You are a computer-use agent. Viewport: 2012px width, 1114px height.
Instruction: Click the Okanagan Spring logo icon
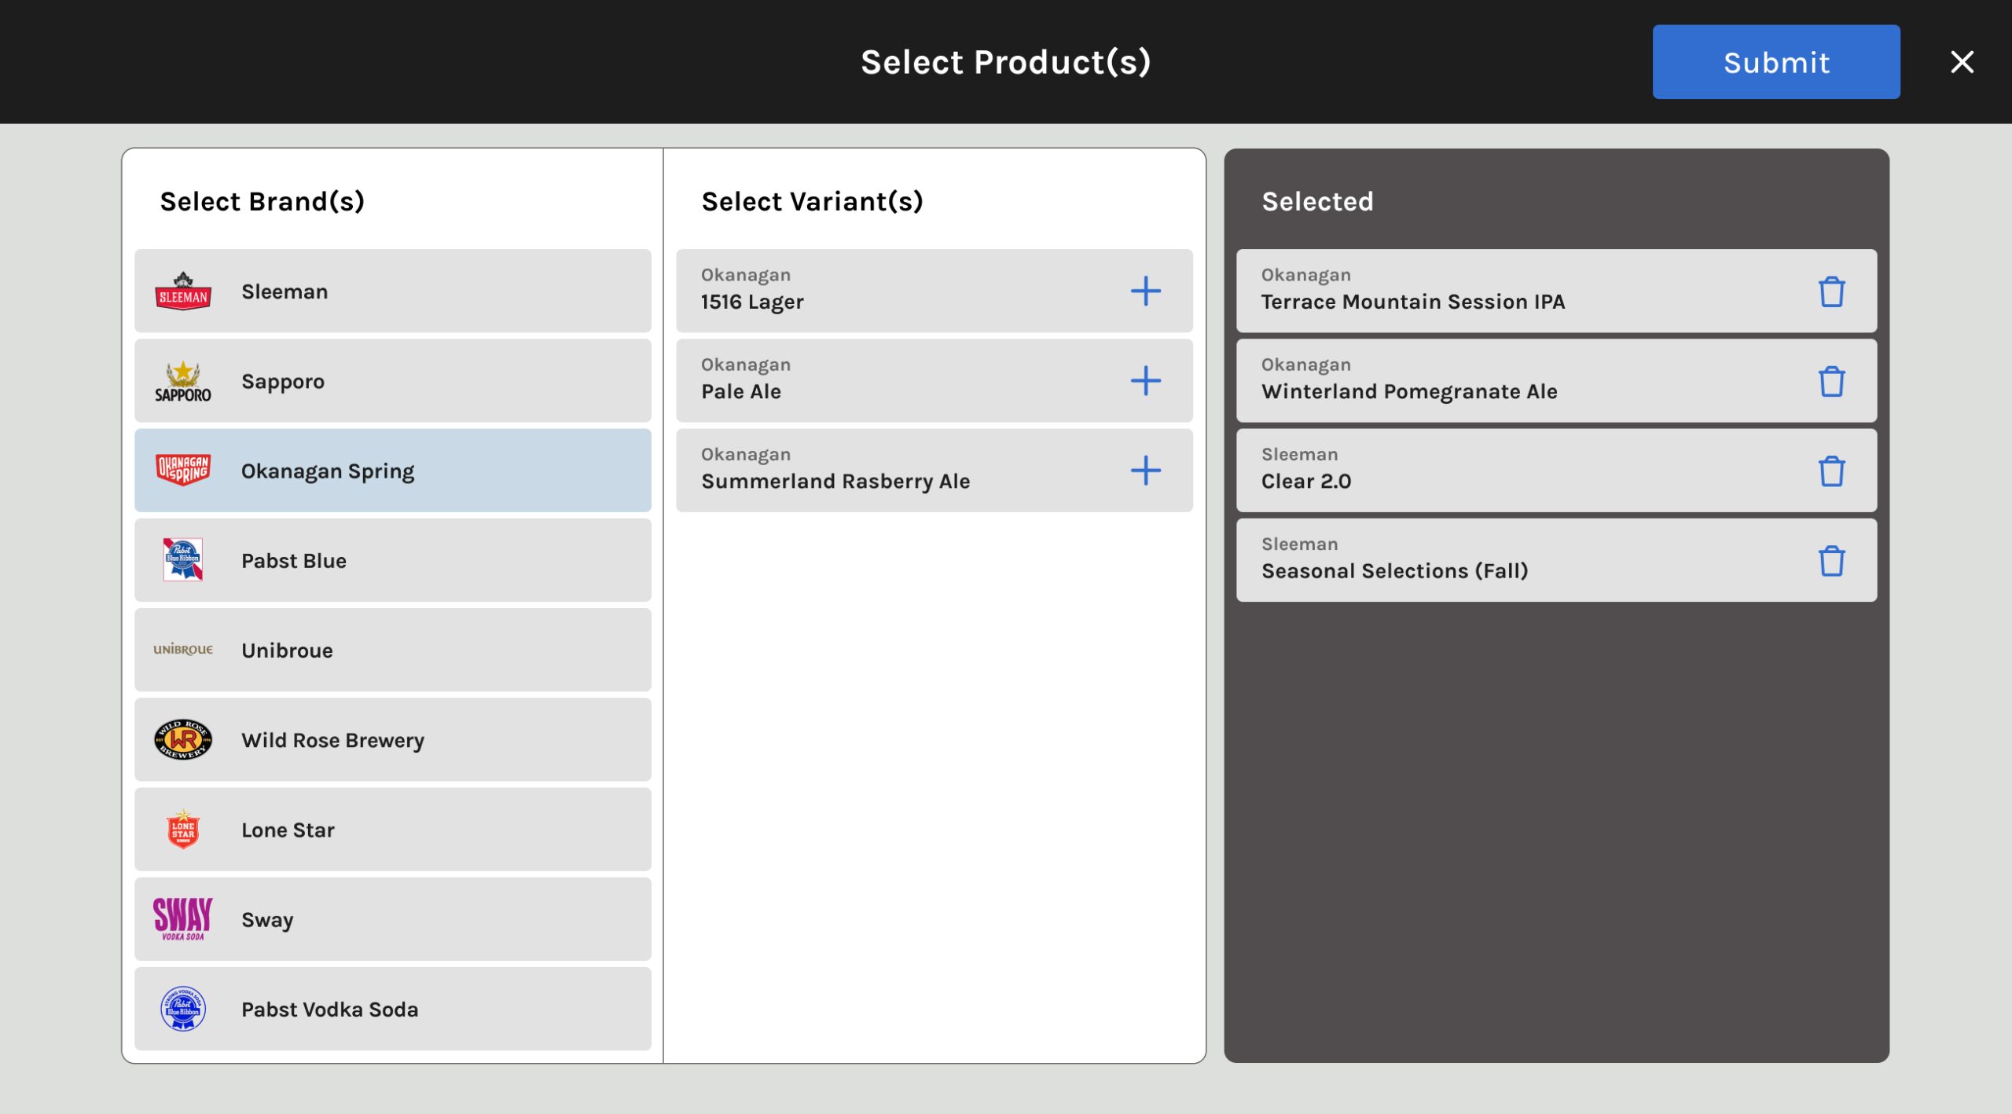tap(183, 470)
